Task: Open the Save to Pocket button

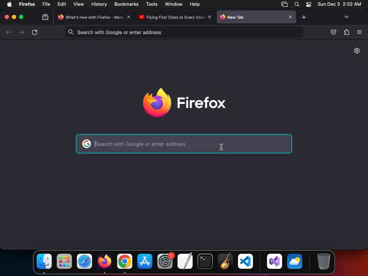Action: click(x=333, y=32)
